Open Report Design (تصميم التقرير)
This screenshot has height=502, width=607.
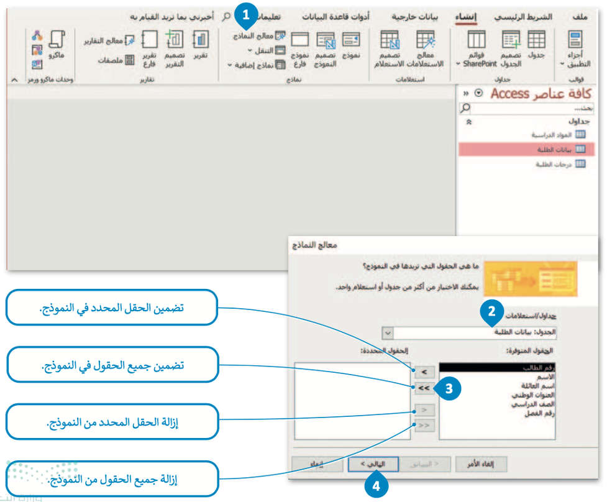point(175,49)
